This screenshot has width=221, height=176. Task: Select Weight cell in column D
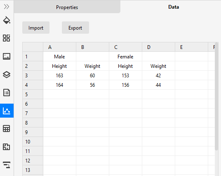tap(159, 66)
